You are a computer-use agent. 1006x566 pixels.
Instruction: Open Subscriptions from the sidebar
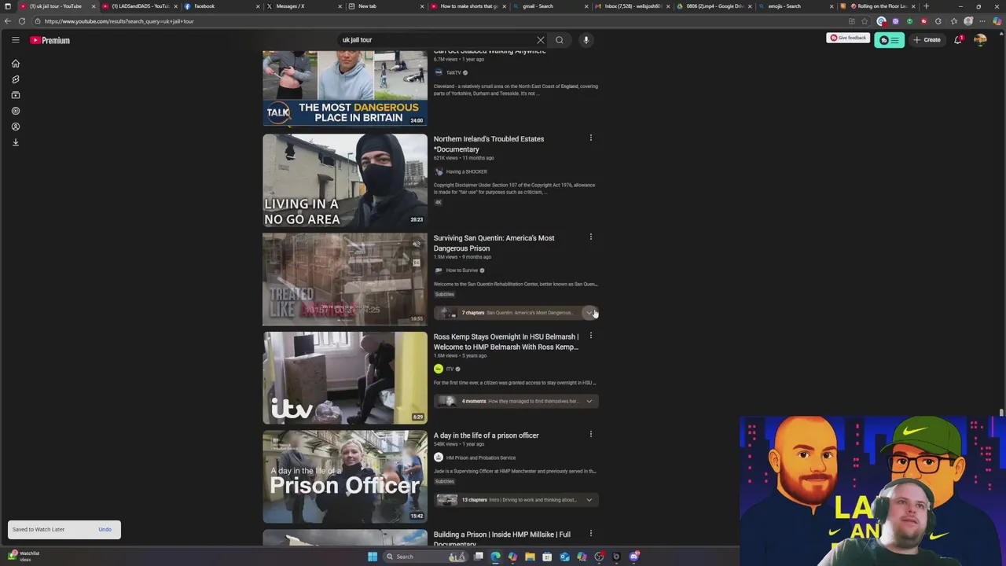15,95
